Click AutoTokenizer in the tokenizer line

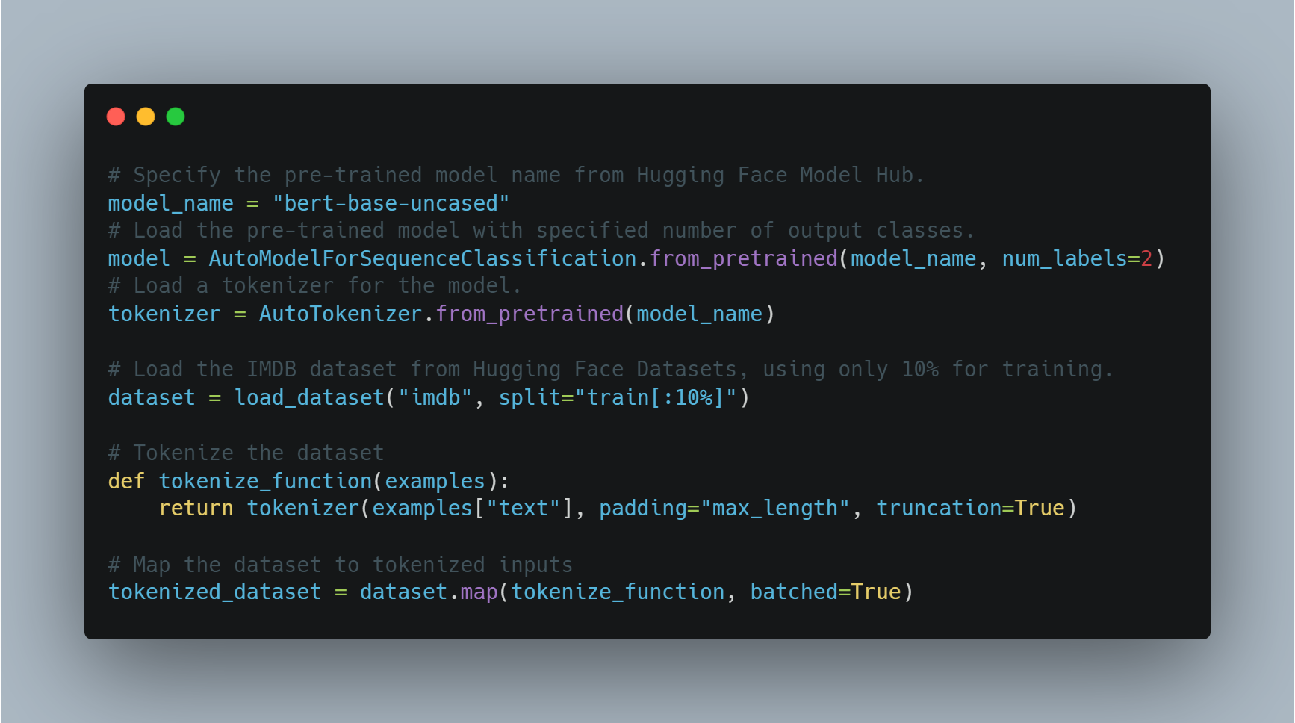point(341,314)
